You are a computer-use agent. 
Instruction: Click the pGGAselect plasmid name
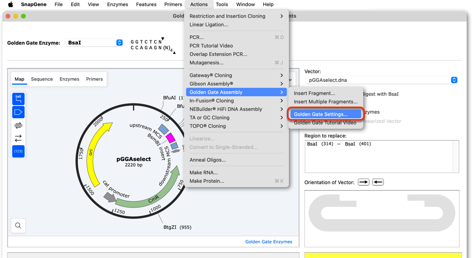coord(134,159)
